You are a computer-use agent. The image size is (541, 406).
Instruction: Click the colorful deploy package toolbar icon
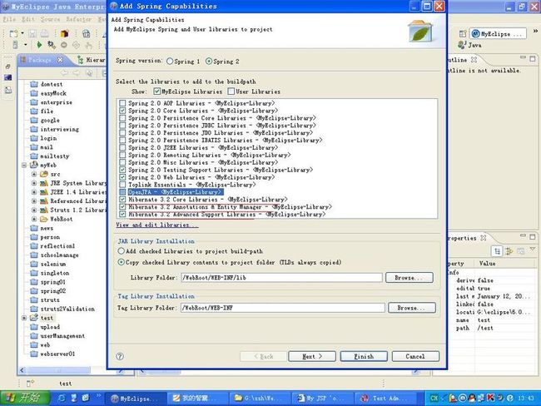tap(64, 33)
